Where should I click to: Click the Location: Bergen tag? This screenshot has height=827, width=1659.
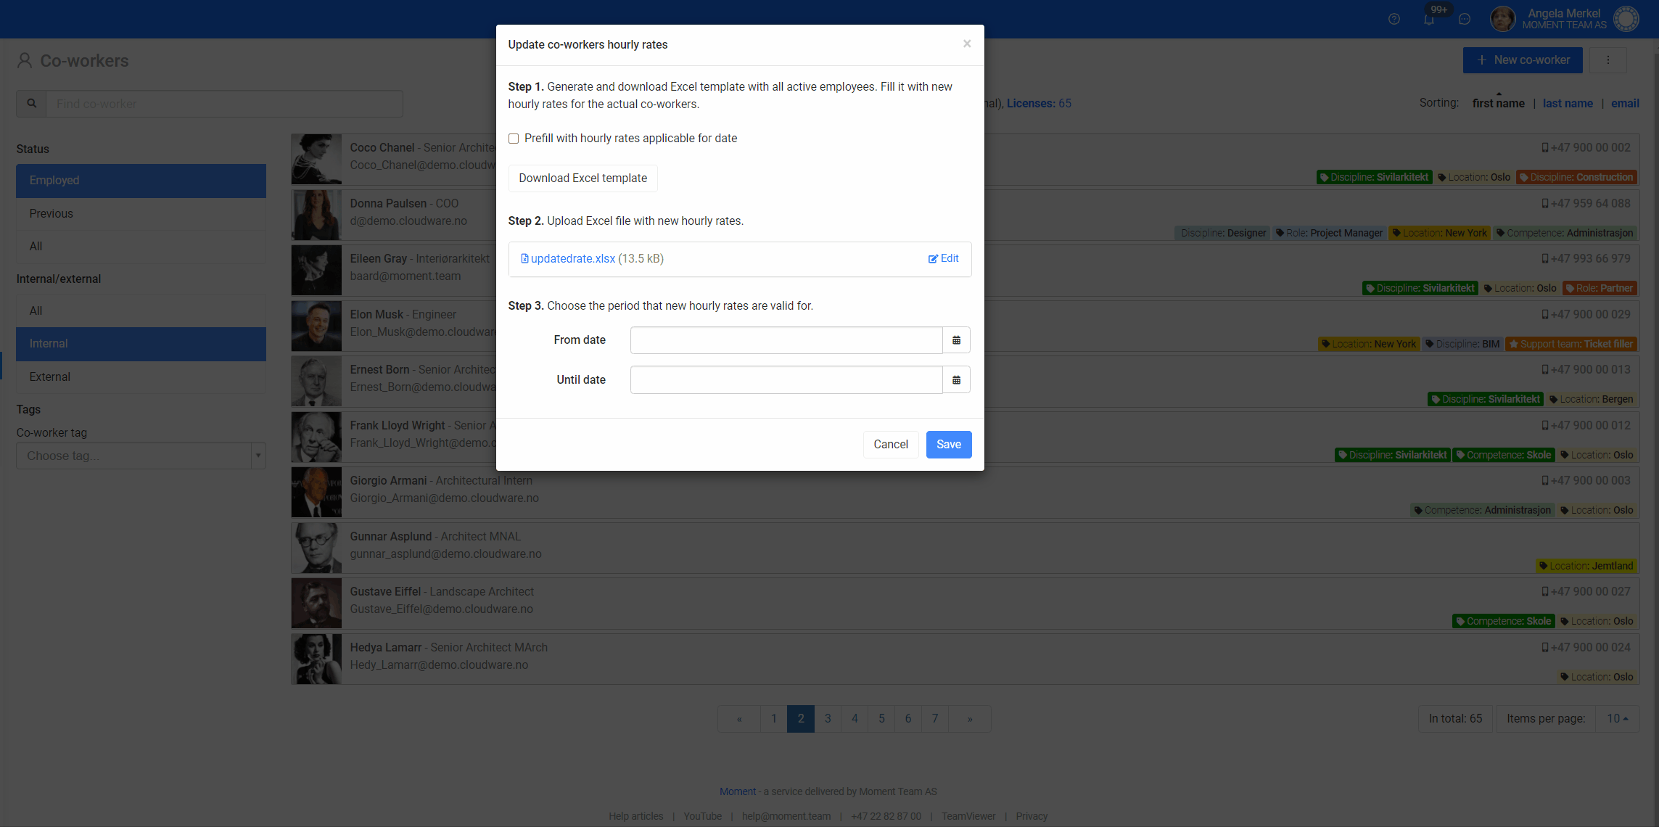coord(1591,400)
